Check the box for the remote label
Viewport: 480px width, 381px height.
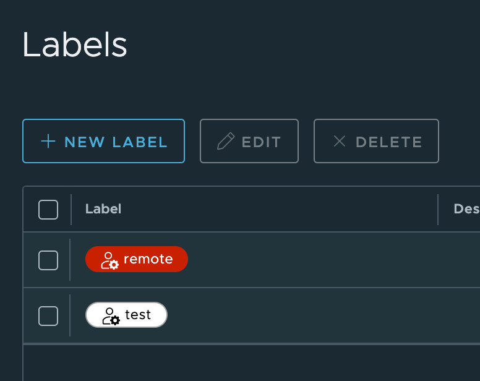point(48,260)
